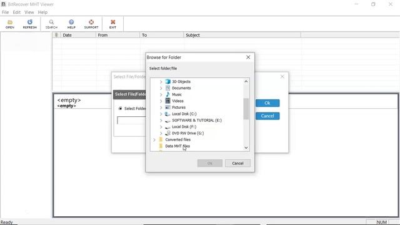The height and width of the screenshot is (225, 400).
Task: Open the File menu
Action: pos(5,12)
